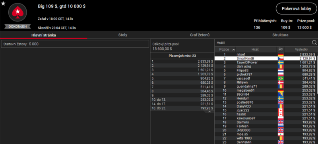Click the flag beside piotrek787
The height and width of the screenshot is (144, 318).
[x=281, y=75]
